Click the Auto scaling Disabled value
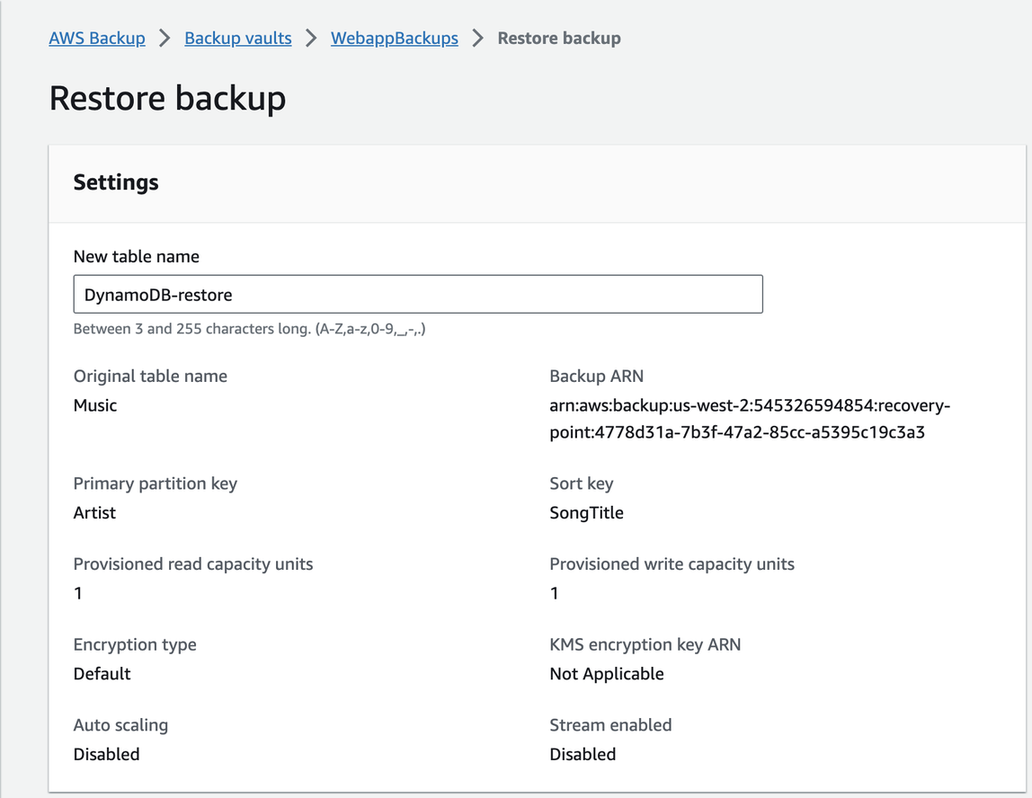Screen dimensions: 1032x798 click(x=107, y=754)
